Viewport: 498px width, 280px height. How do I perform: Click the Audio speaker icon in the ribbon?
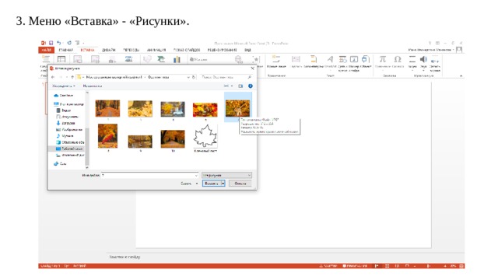(423, 59)
